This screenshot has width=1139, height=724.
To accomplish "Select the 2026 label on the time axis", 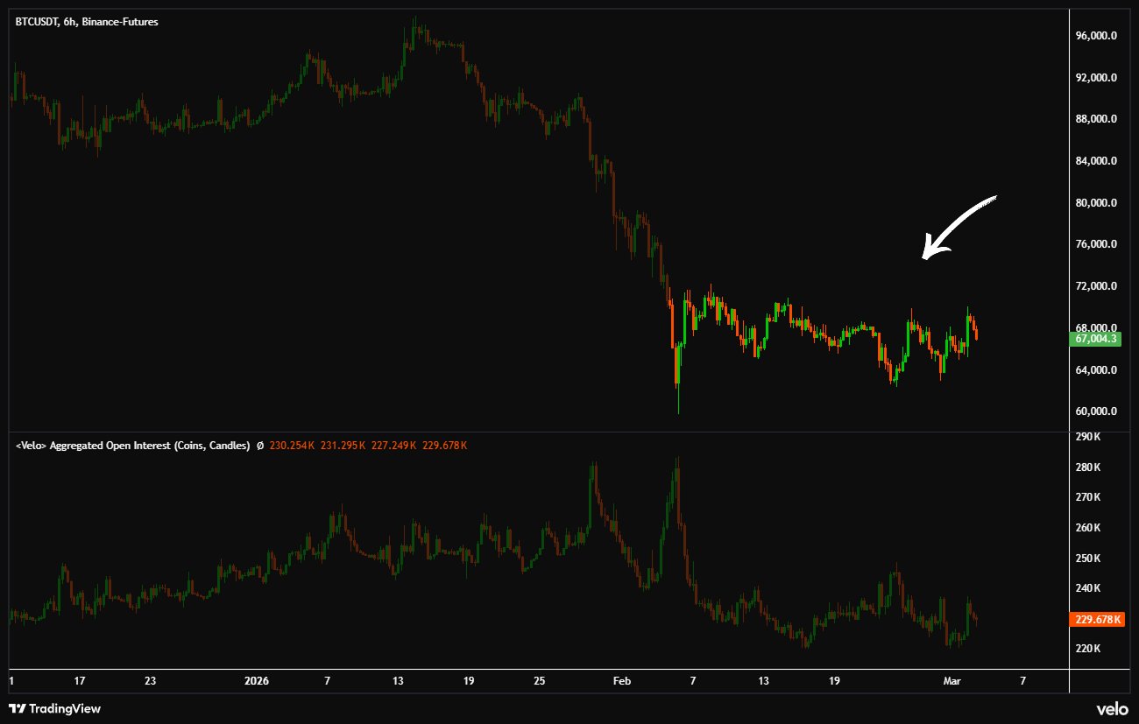I will (257, 681).
